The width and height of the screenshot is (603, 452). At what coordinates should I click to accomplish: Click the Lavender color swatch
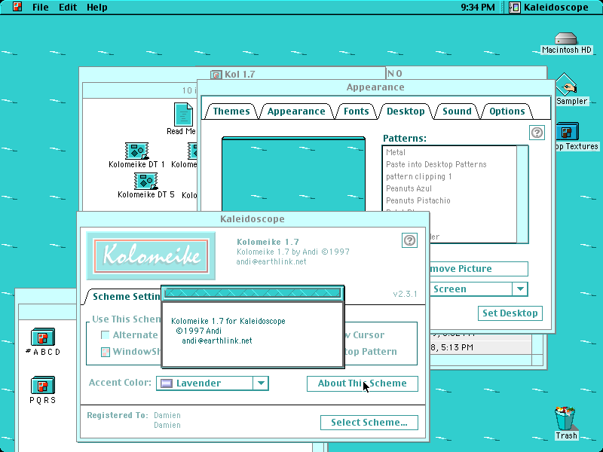tap(166, 383)
